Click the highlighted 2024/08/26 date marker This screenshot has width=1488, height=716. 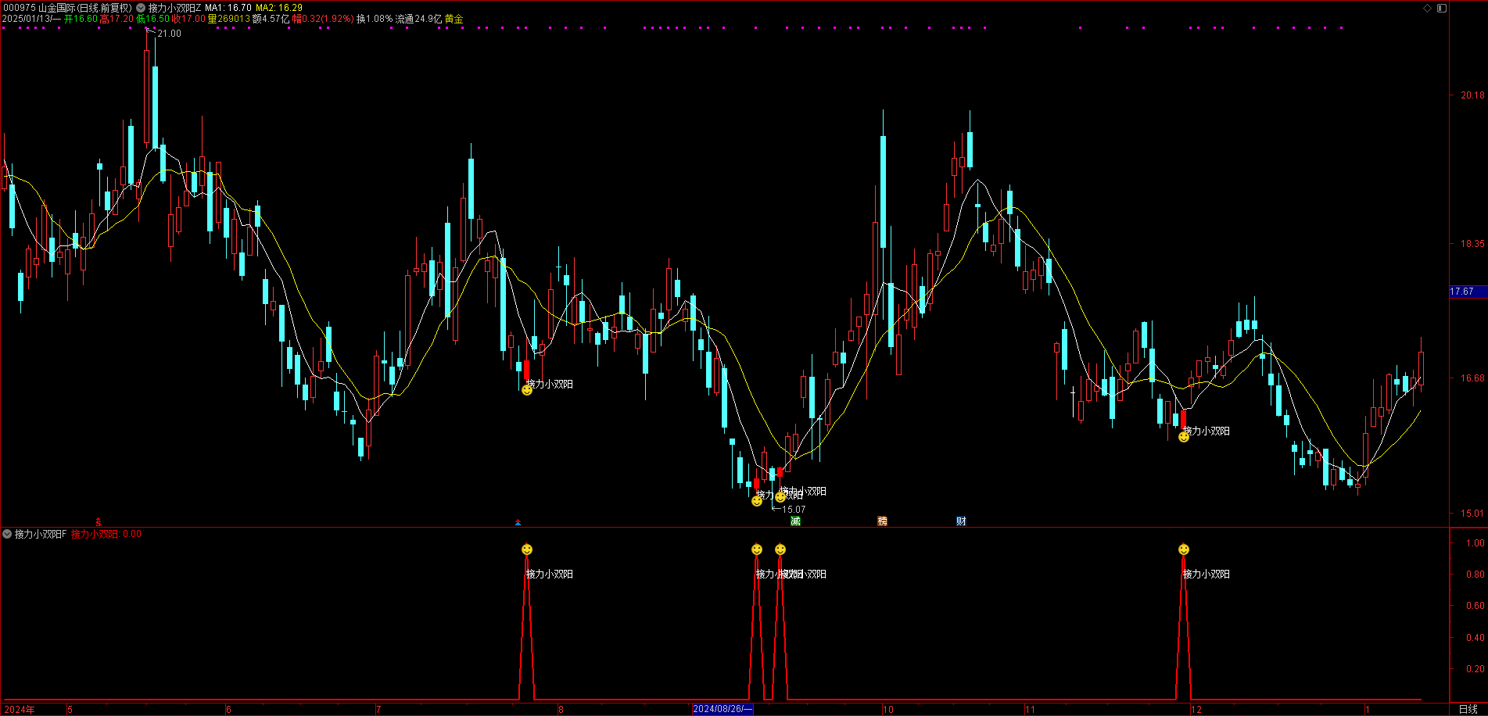(x=722, y=709)
